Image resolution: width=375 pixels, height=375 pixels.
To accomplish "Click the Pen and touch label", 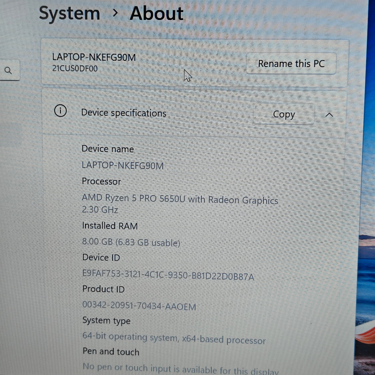I will 111,352.
